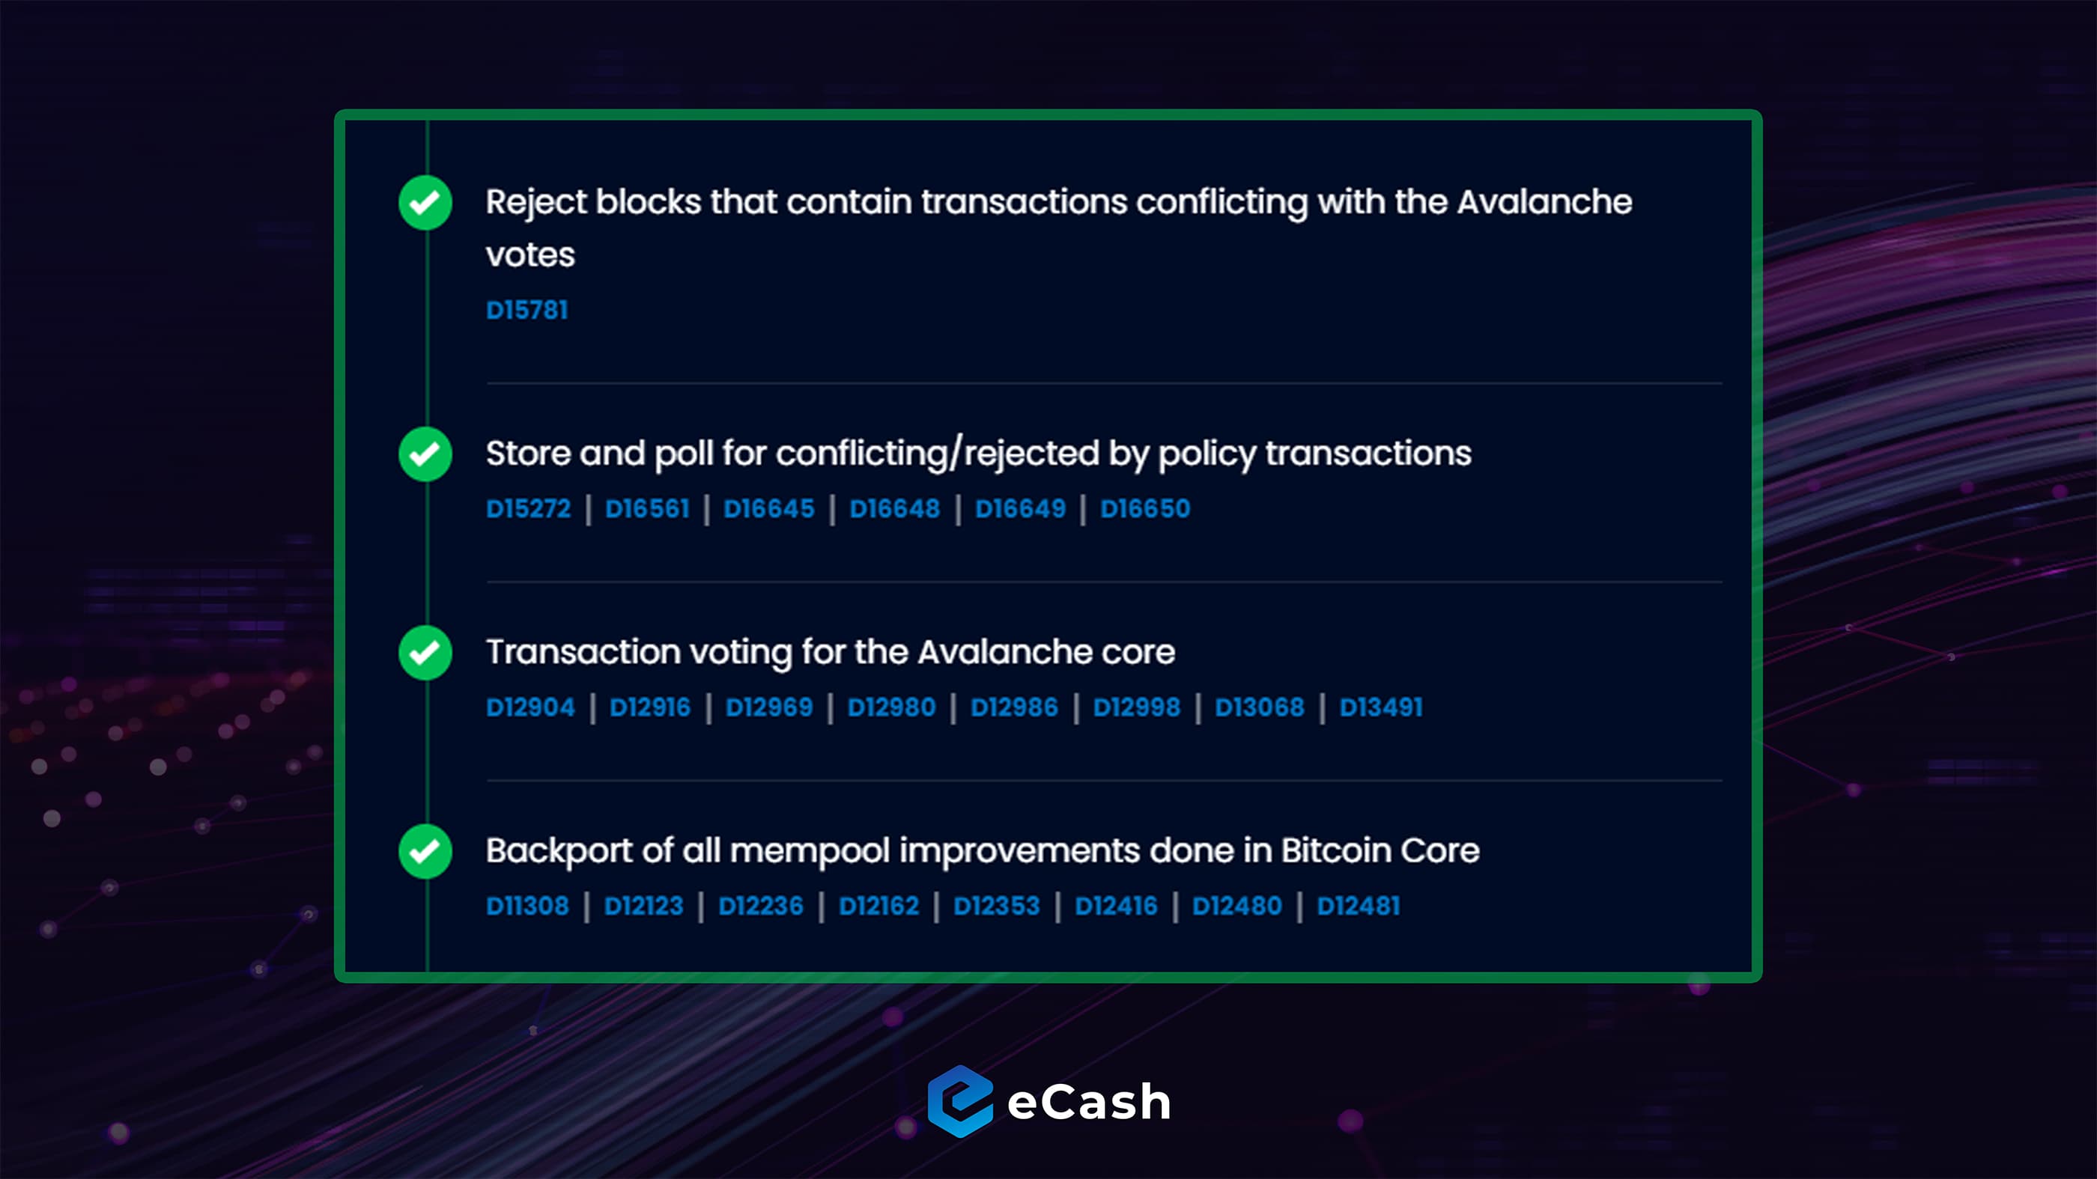Image resolution: width=2097 pixels, height=1179 pixels.
Task: Click the checkmark next to Backport mempool item
Action: click(x=425, y=851)
